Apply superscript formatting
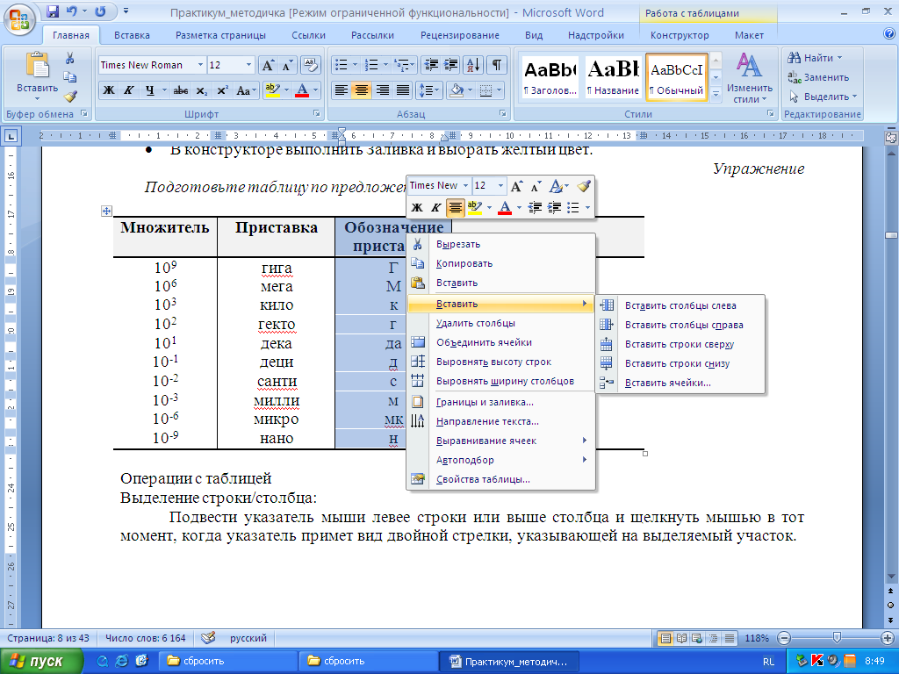 [222, 90]
